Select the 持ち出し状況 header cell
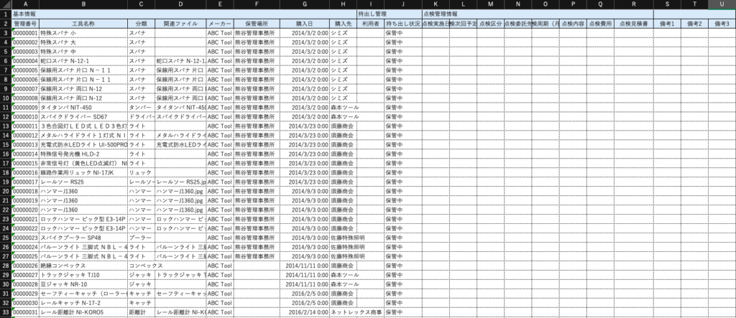Image resolution: width=736 pixels, height=318 pixels. click(x=402, y=24)
